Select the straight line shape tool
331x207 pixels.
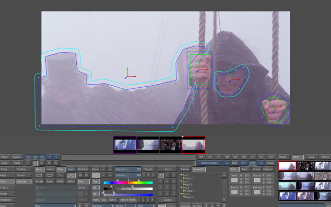pos(60,175)
